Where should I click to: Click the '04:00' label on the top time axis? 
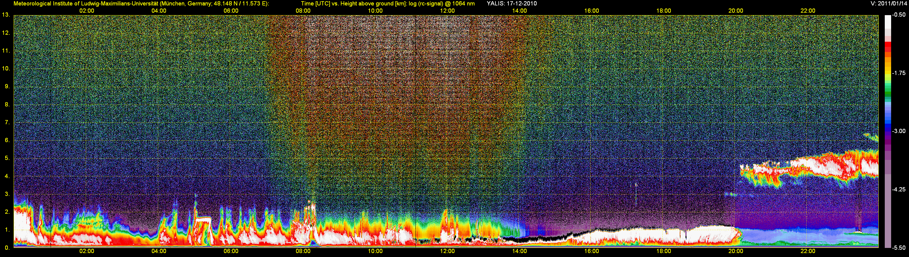point(159,11)
